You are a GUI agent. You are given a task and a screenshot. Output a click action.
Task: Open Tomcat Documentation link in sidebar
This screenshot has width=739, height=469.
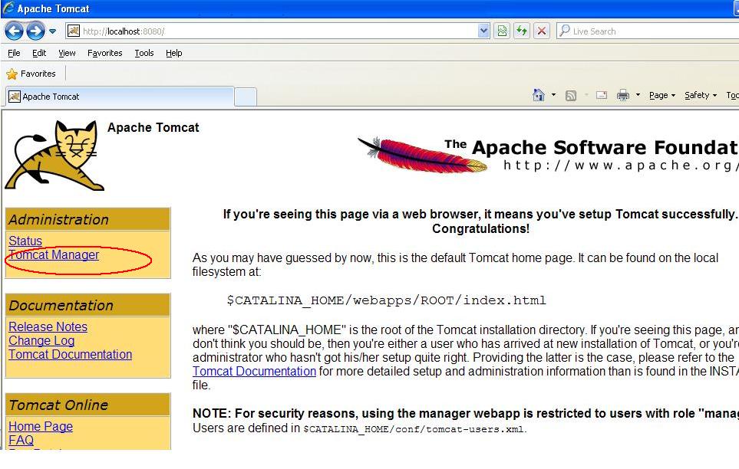click(71, 355)
